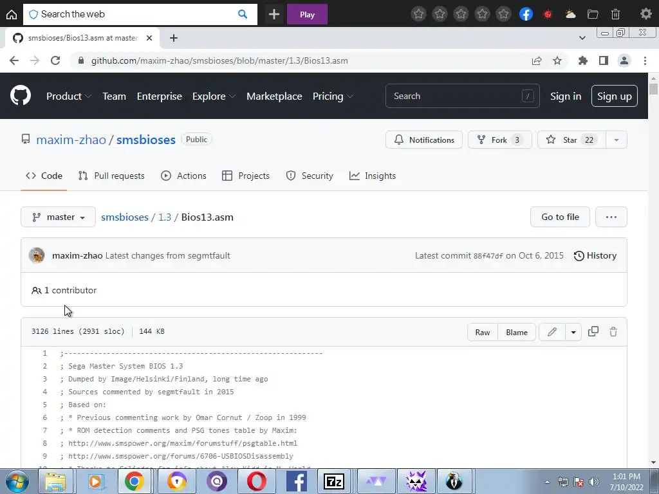659x494 pixels.
Task: Click the Play button in top bar
Action: pos(307,14)
